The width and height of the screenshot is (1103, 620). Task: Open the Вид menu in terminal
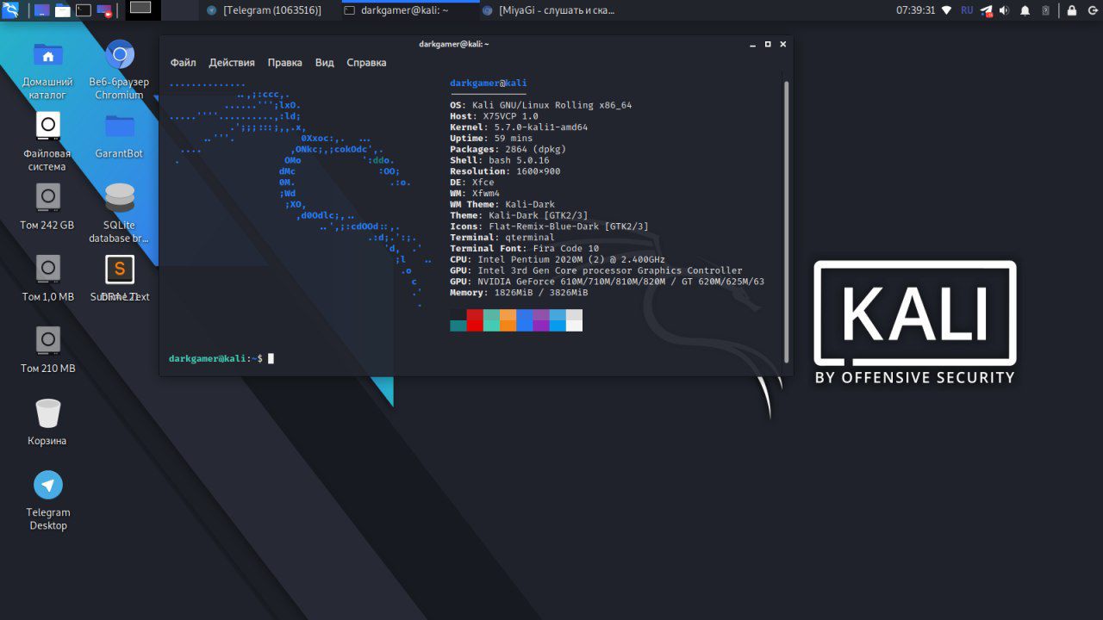pyautogui.click(x=324, y=63)
